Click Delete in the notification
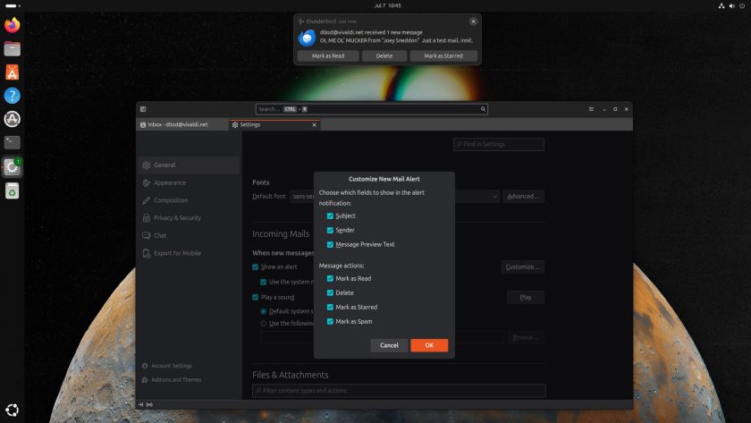 (384, 56)
